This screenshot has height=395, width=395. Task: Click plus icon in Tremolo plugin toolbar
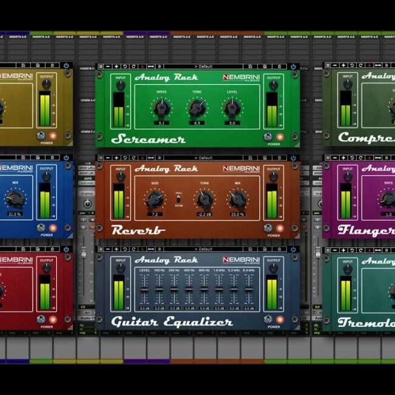[343, 250]
